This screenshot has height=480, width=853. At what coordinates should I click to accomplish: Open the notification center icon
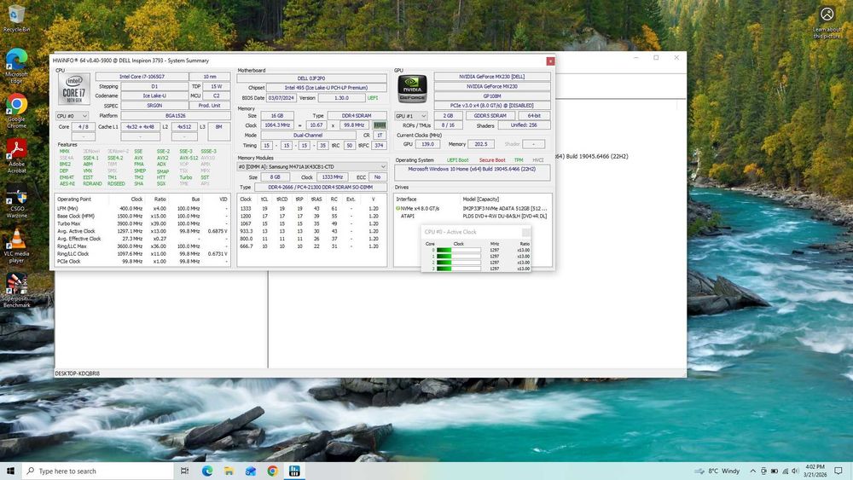coord(838,471)
